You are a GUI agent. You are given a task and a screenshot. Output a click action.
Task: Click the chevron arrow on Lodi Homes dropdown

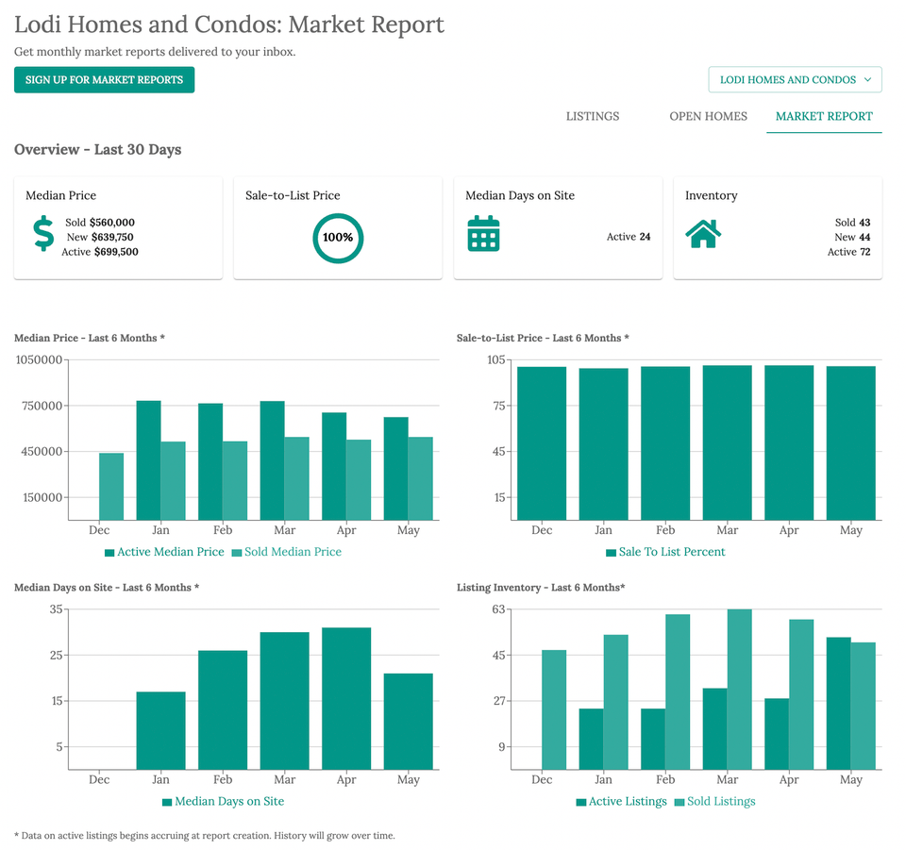pyautogui.click(x=867, y=79)
